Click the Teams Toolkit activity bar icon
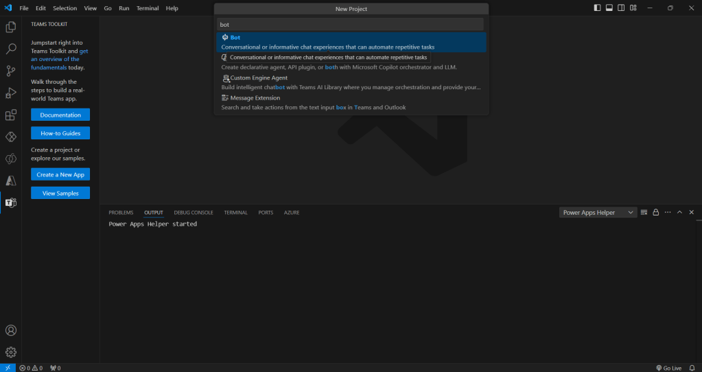The width and height of the screenshot is (702, 372). pos(11,202)
